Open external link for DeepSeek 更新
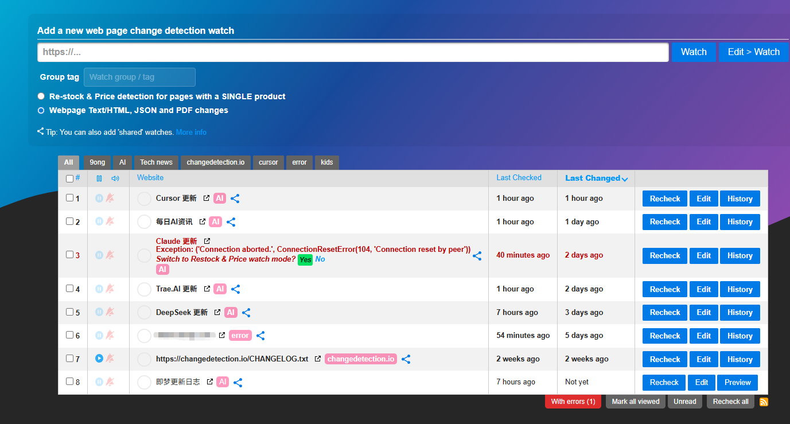This screenshot has width=790, height=424. [x=217, y=313]
